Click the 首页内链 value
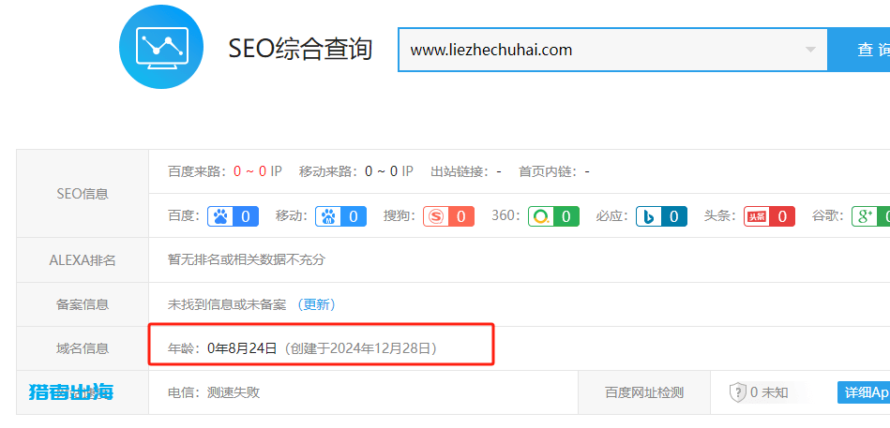Viewport: 890px width, 428px height. (587, 171)
